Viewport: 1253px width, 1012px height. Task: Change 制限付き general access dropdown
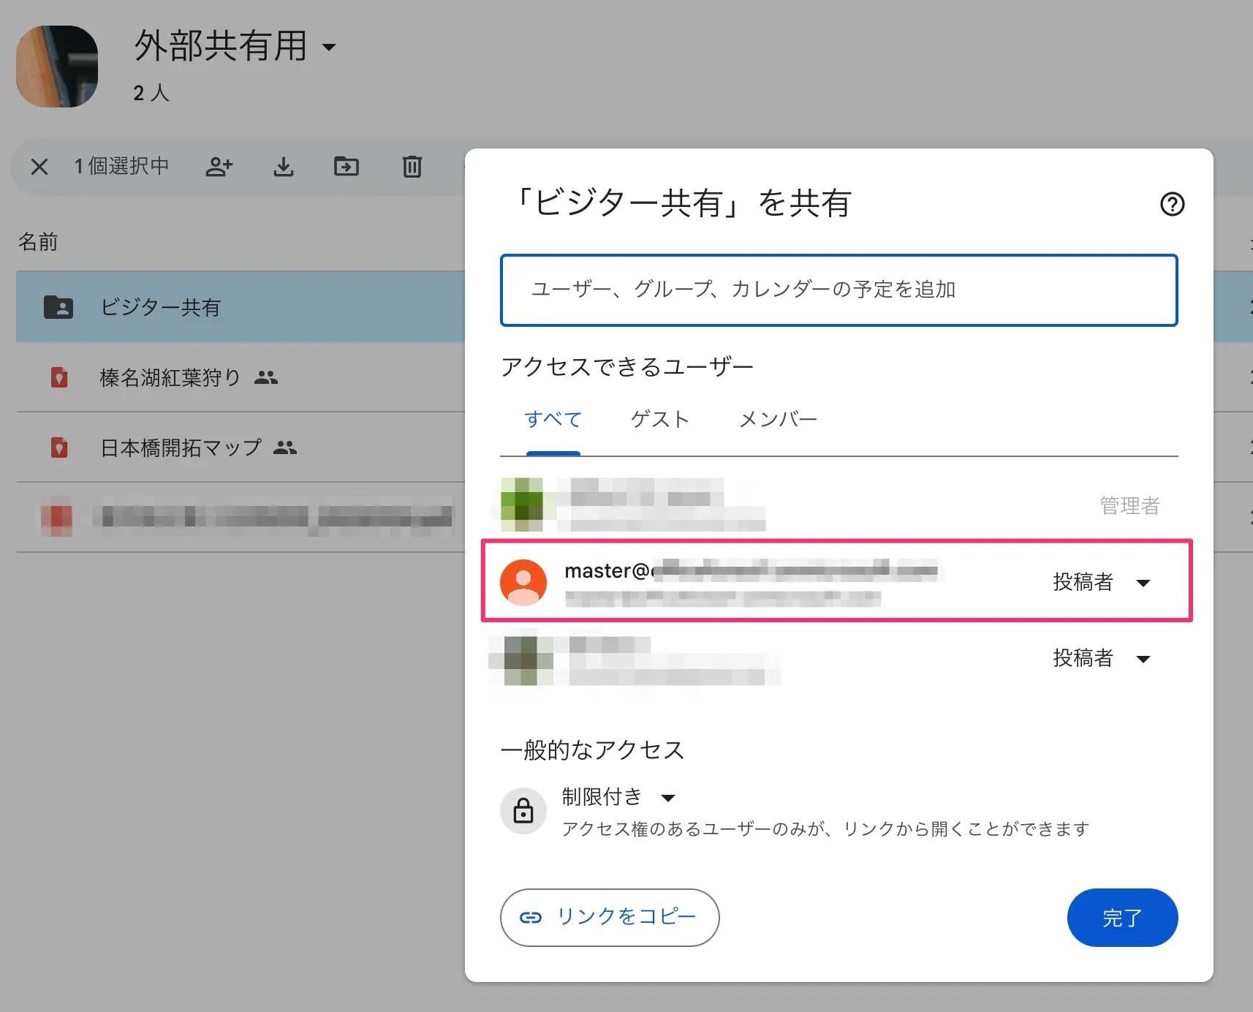tap(618, 797)
